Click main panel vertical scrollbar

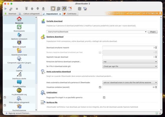[x=161, y=56]
